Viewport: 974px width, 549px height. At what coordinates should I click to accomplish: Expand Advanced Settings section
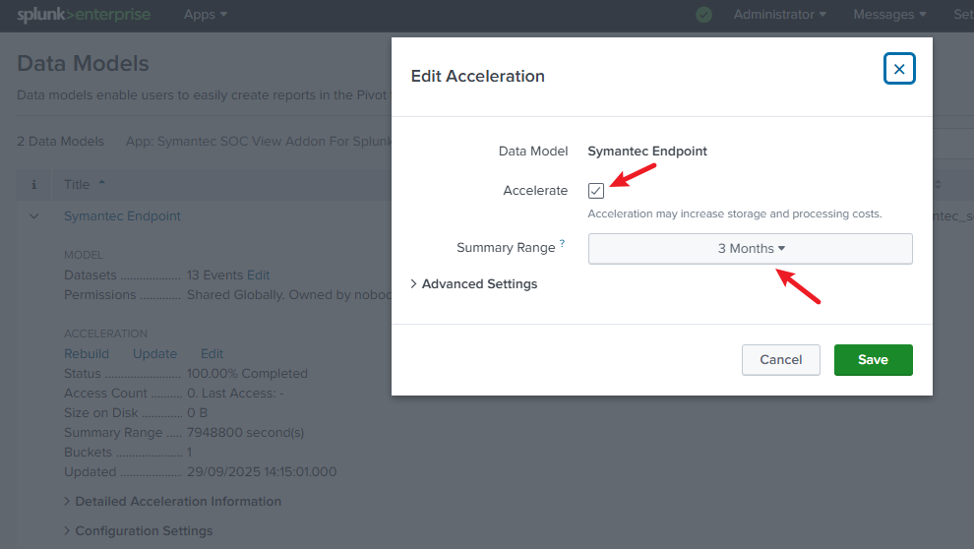[473, 284]
